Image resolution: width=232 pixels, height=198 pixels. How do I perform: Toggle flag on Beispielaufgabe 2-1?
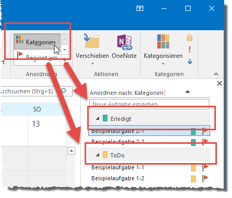click(x=206, y=131)
